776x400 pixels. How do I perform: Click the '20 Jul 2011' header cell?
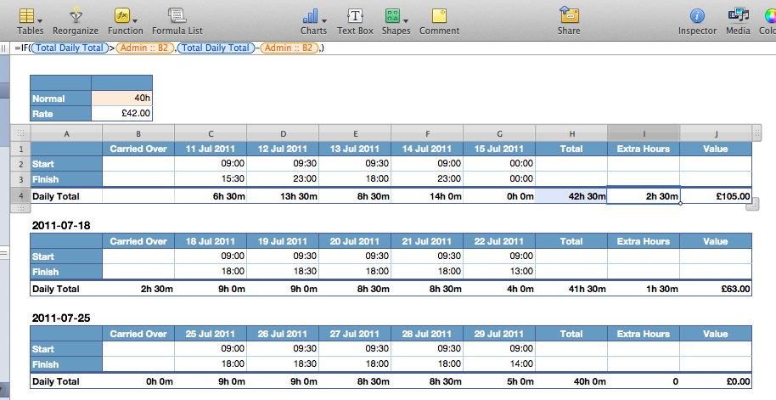(x=356, y=241)
